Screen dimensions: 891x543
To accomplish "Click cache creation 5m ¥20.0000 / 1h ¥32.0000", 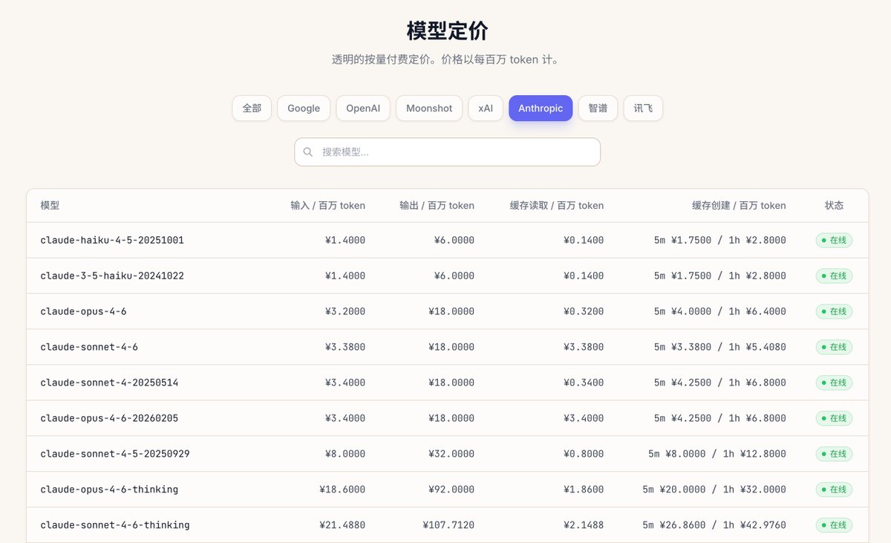I will [x=714, y=490].
